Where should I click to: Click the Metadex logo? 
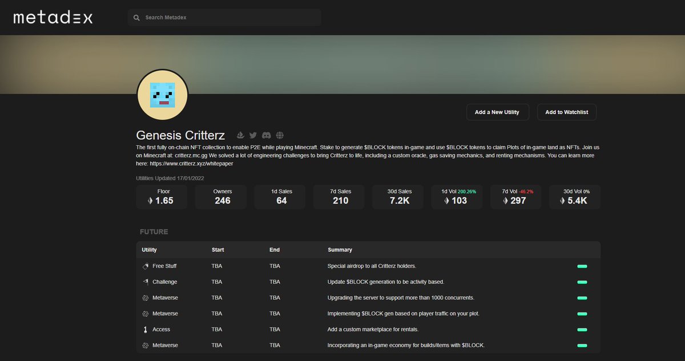click(53, 18)
